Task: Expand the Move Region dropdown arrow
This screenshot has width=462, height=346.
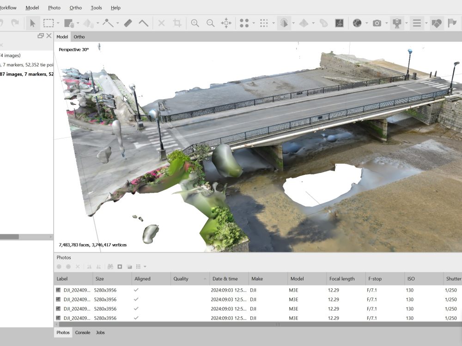Action: coord(78,23)
